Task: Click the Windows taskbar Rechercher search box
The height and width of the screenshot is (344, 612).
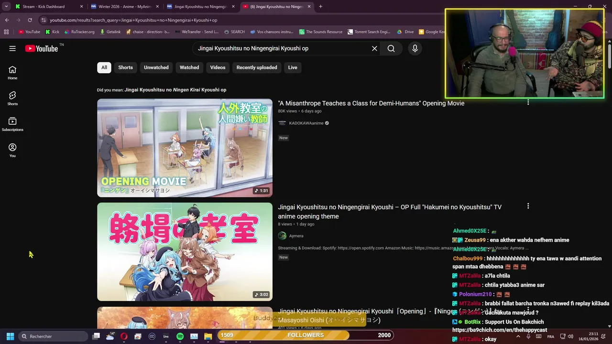Action: 53,336
